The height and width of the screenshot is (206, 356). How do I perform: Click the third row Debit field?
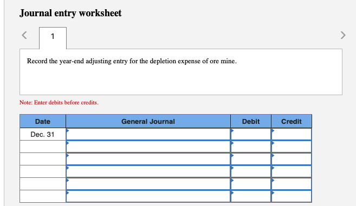[x=251, y=159]
